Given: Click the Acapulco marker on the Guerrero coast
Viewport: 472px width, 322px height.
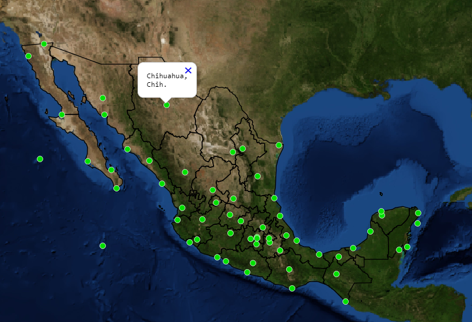Looking at the screenshot, I should [x=247, y=273].
